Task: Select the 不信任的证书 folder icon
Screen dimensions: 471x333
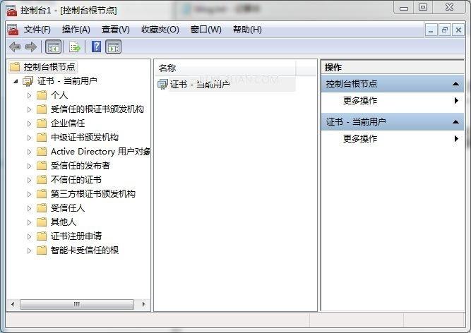Action: [42, 180]
